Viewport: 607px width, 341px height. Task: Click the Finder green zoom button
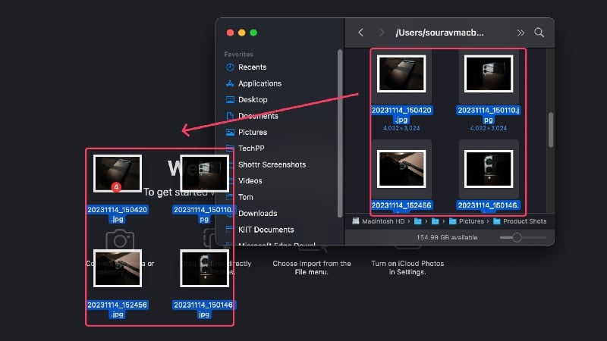point(253,33)
